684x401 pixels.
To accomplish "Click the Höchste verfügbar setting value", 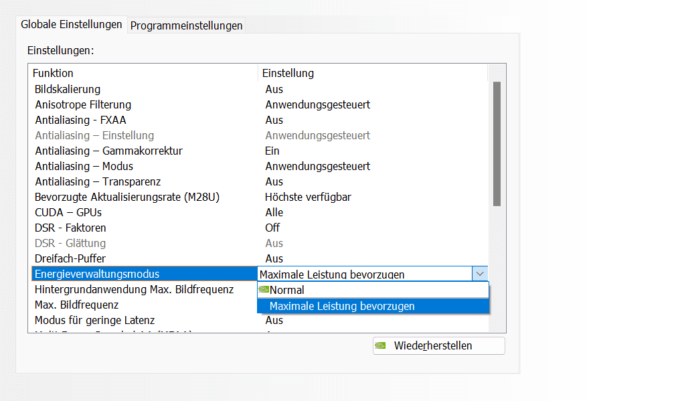I will point(308,197).
